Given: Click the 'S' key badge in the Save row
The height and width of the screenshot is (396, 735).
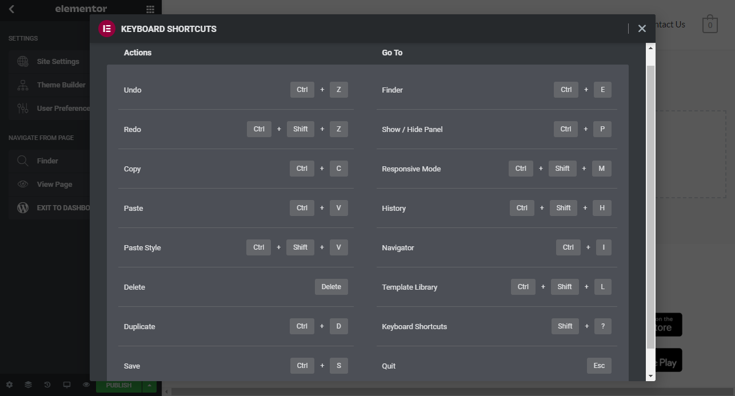Looking at the screenshot, I should (x=339, y=366).
